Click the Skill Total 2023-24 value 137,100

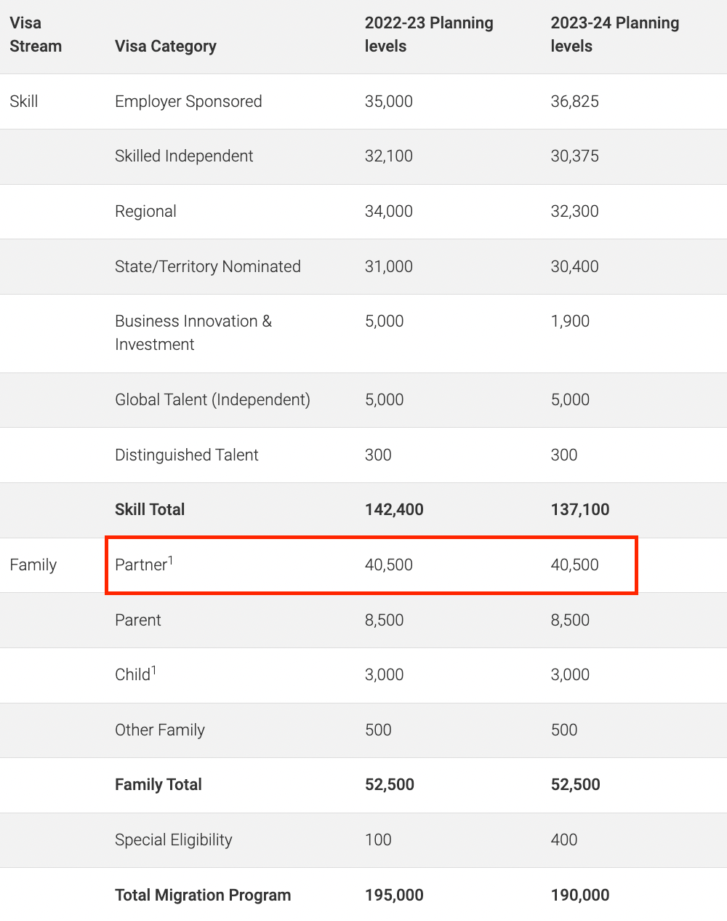point(580,509)
